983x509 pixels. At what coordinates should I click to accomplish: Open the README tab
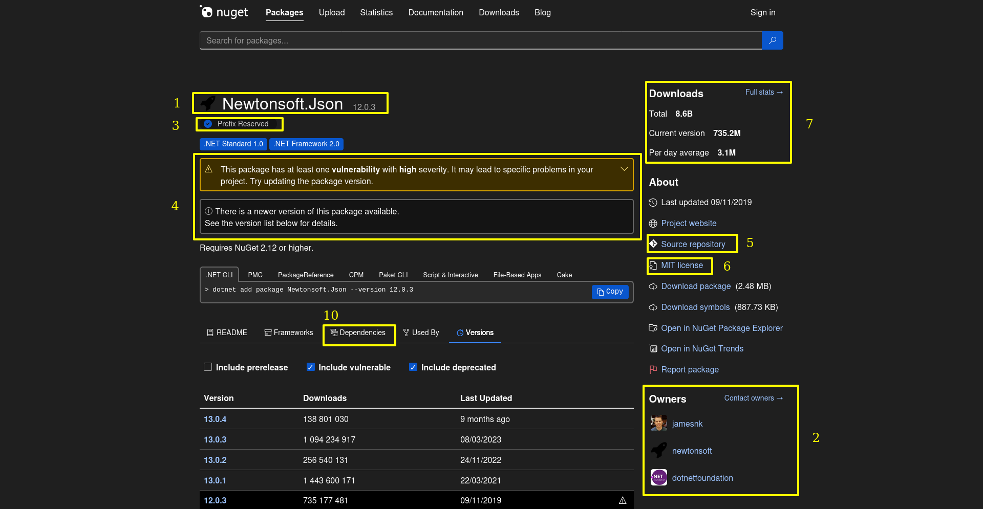(227, 333)
